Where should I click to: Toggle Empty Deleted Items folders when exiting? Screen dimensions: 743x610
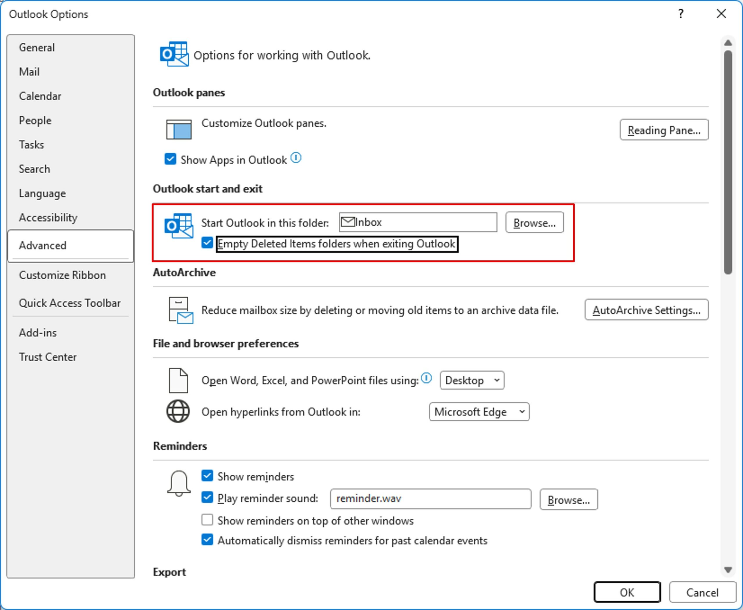point(207,243)
